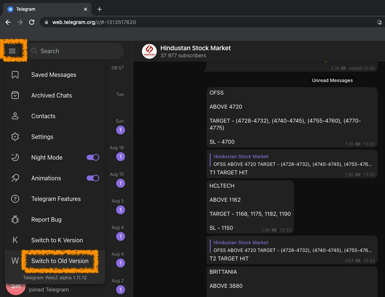
Task: Click the unread badge under Aug 15
Action: pos(121,183)
